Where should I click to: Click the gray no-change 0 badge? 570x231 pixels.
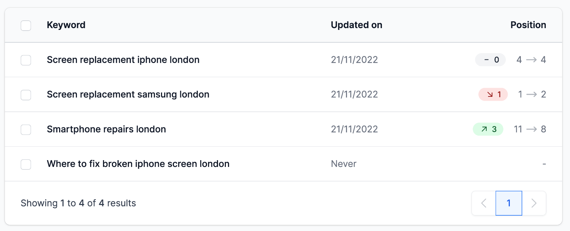[491, 60]
